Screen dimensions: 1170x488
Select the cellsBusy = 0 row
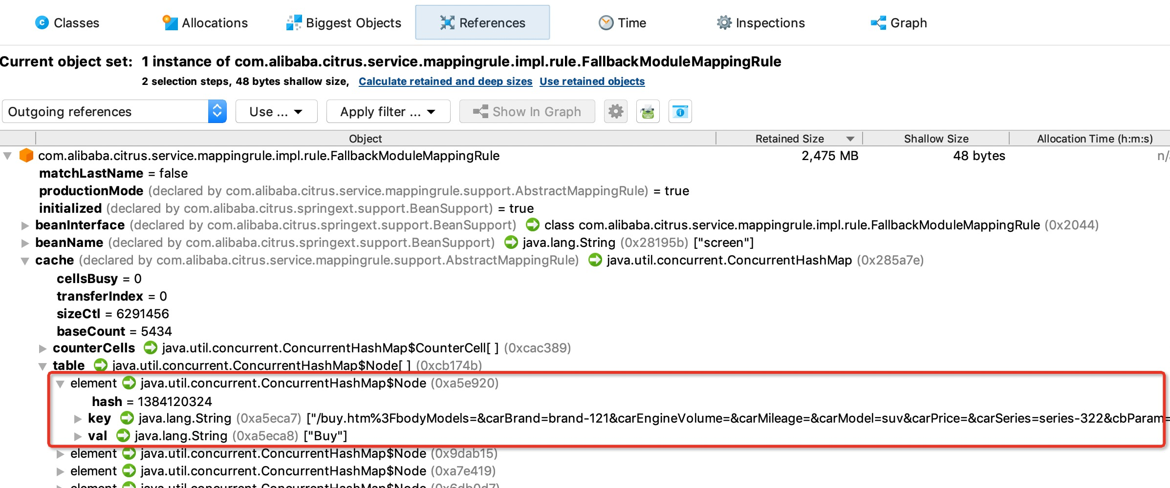99,279
